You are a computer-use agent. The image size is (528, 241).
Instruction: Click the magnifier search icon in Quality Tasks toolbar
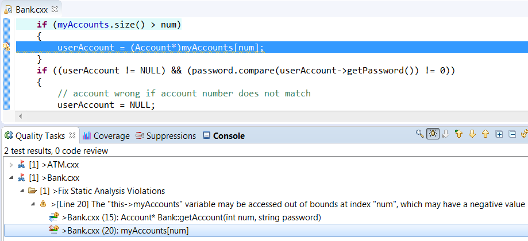[419, 134]
